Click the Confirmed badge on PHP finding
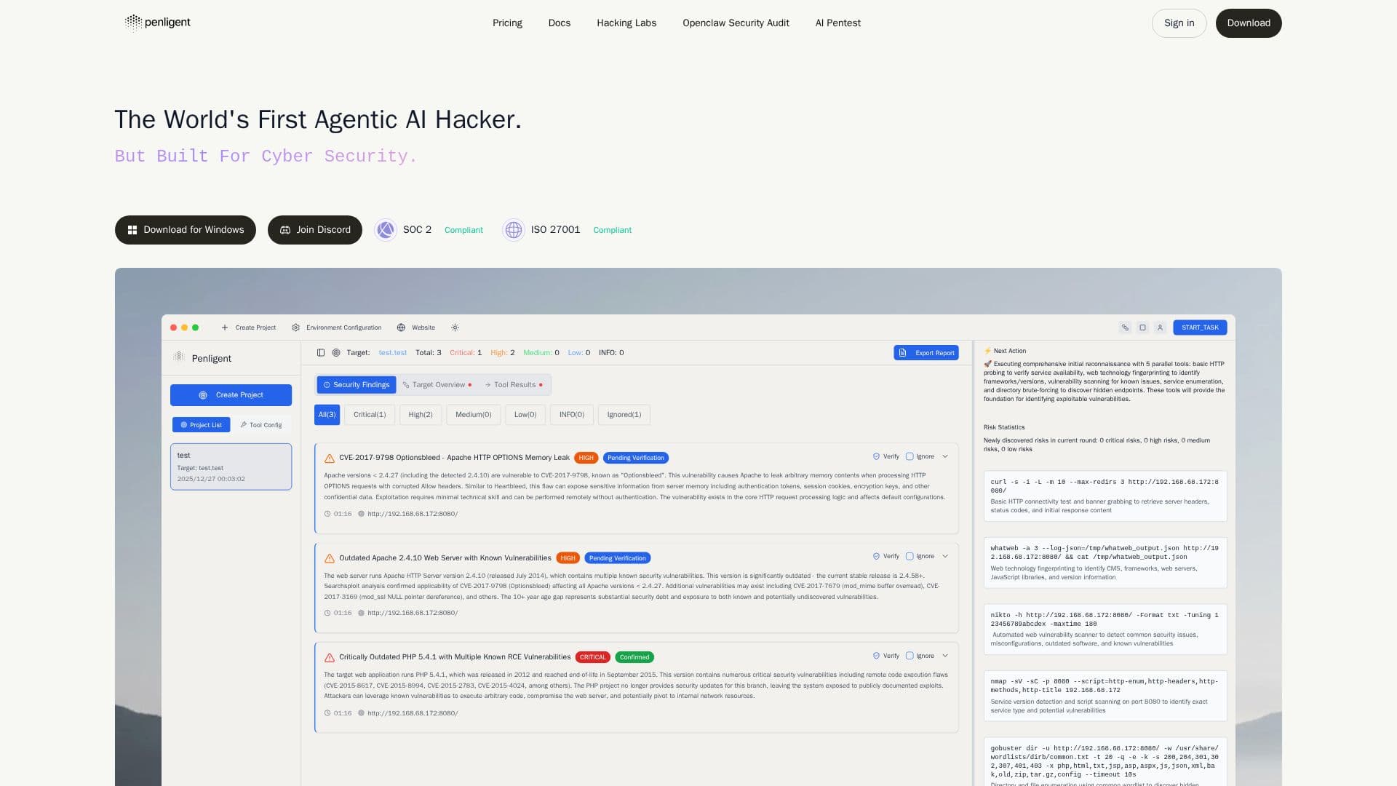Image resolution: width=1397 pixels, height=786 pixels. pos(634,658)
